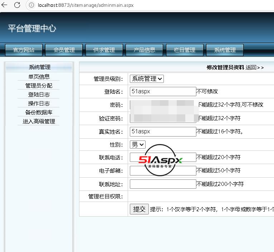Click the site info icon in address bar
This screenshot has height=252, width=274.
tap(31, 5)
